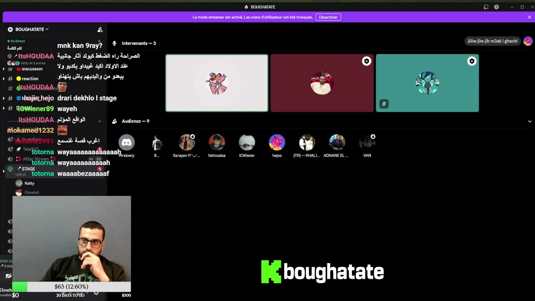Open Mrslowly audience member avatar
This screenshot has height=301, width=535.
tap(127, 143)
